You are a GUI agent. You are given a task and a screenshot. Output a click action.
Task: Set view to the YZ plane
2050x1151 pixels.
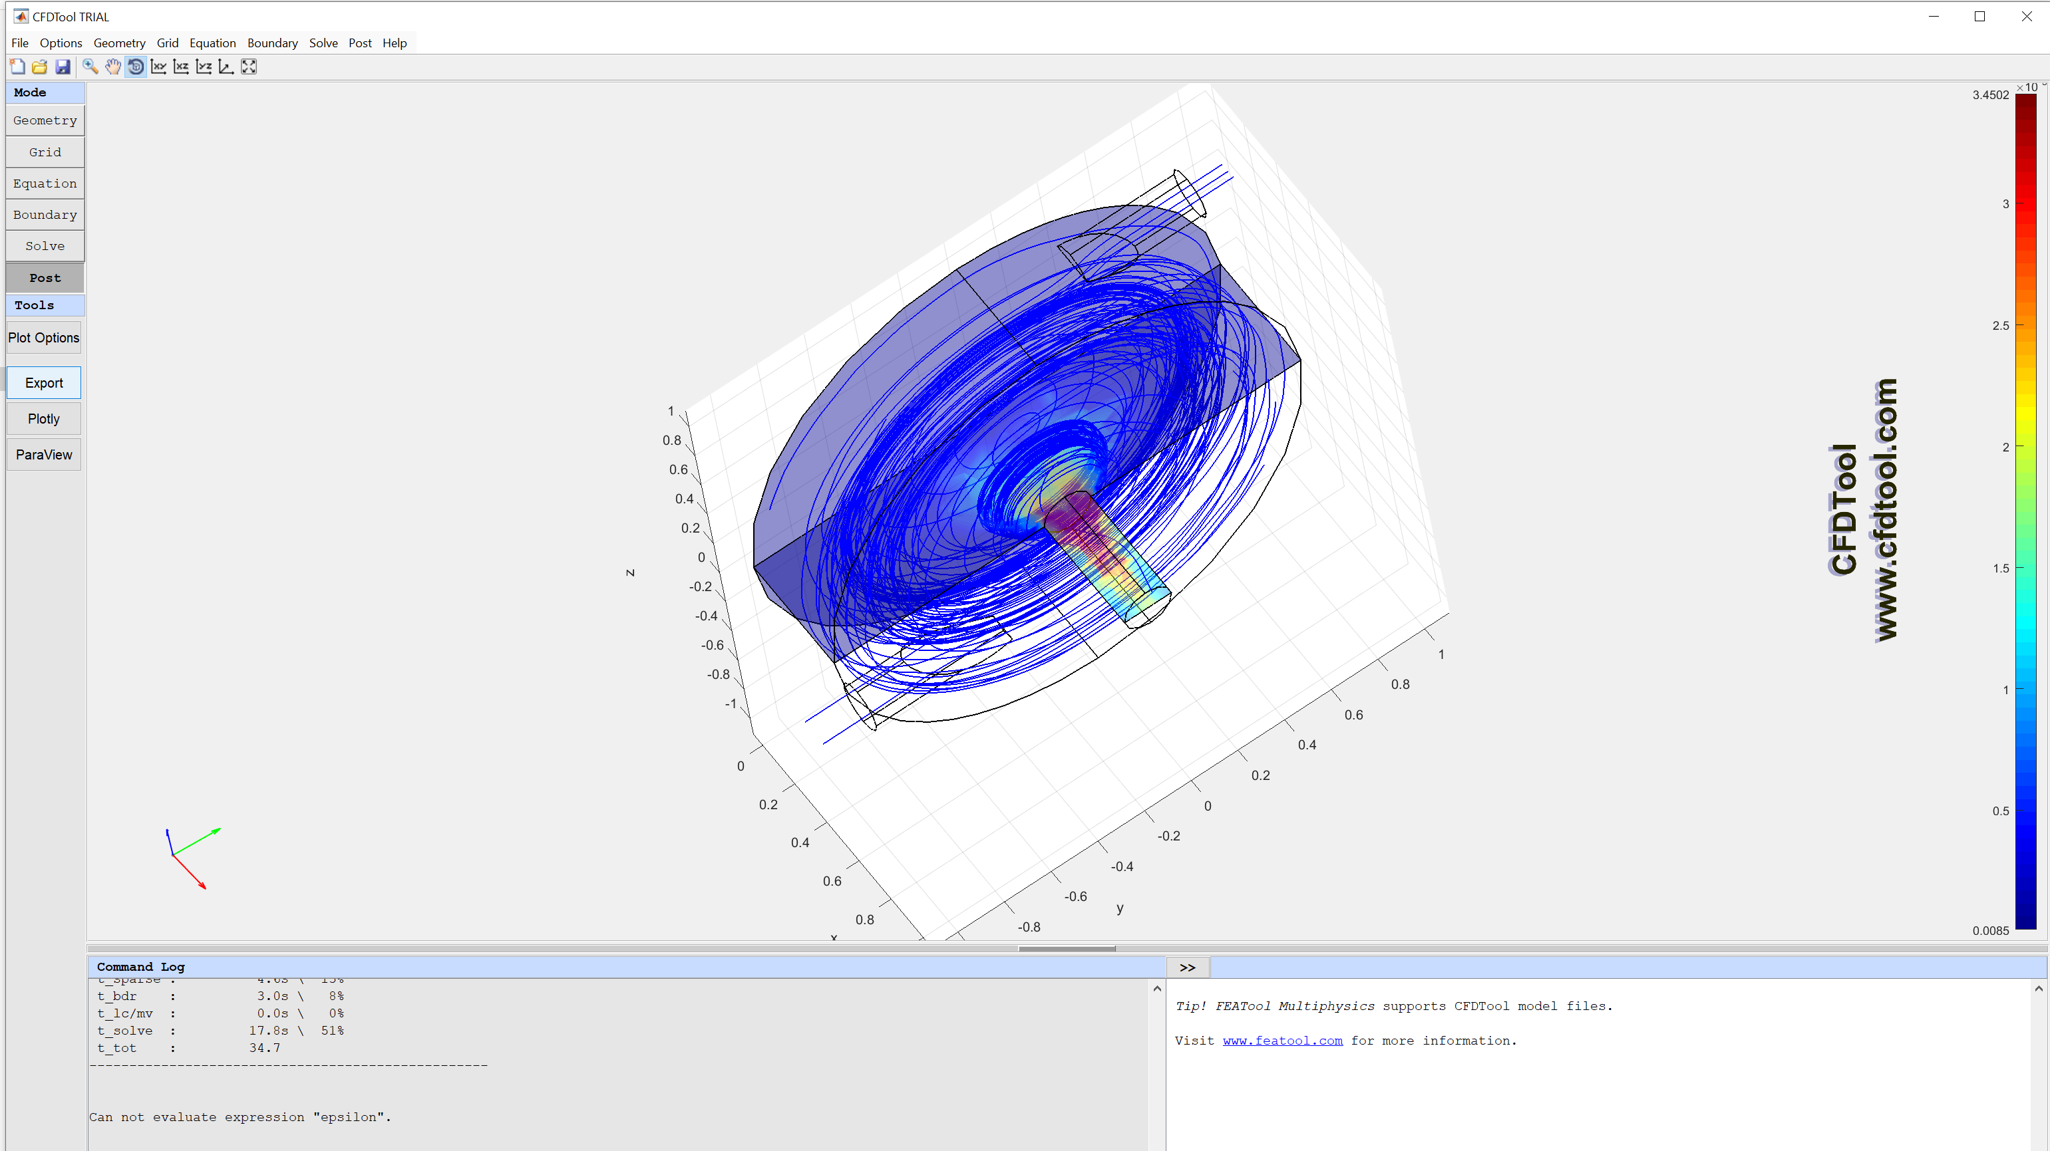pyautogui.click(x=204, y=66)
